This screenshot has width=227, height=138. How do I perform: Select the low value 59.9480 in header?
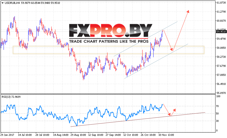pos(45,3)
